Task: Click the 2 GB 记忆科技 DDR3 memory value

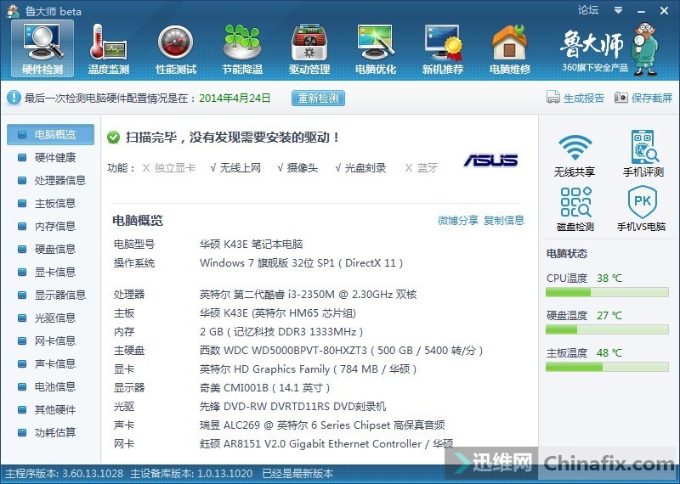Action: pos(281,331)
